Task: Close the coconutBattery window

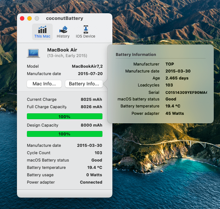Action: tap(22, 18)
